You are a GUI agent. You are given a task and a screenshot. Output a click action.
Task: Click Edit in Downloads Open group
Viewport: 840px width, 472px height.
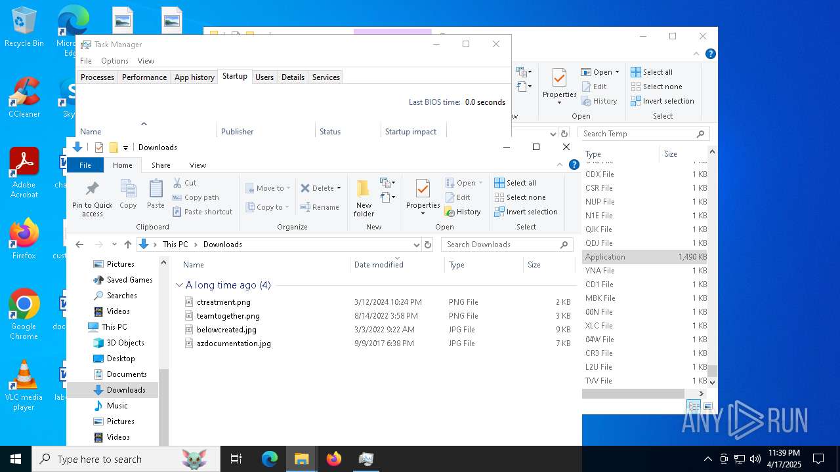coord(457,197)
